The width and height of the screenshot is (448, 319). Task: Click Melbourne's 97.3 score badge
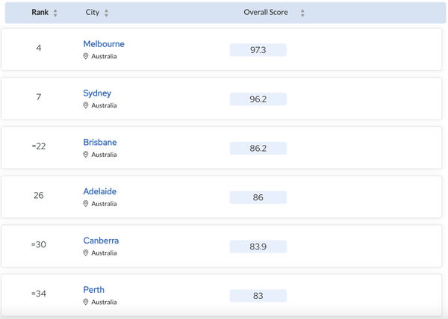point(258,50)
